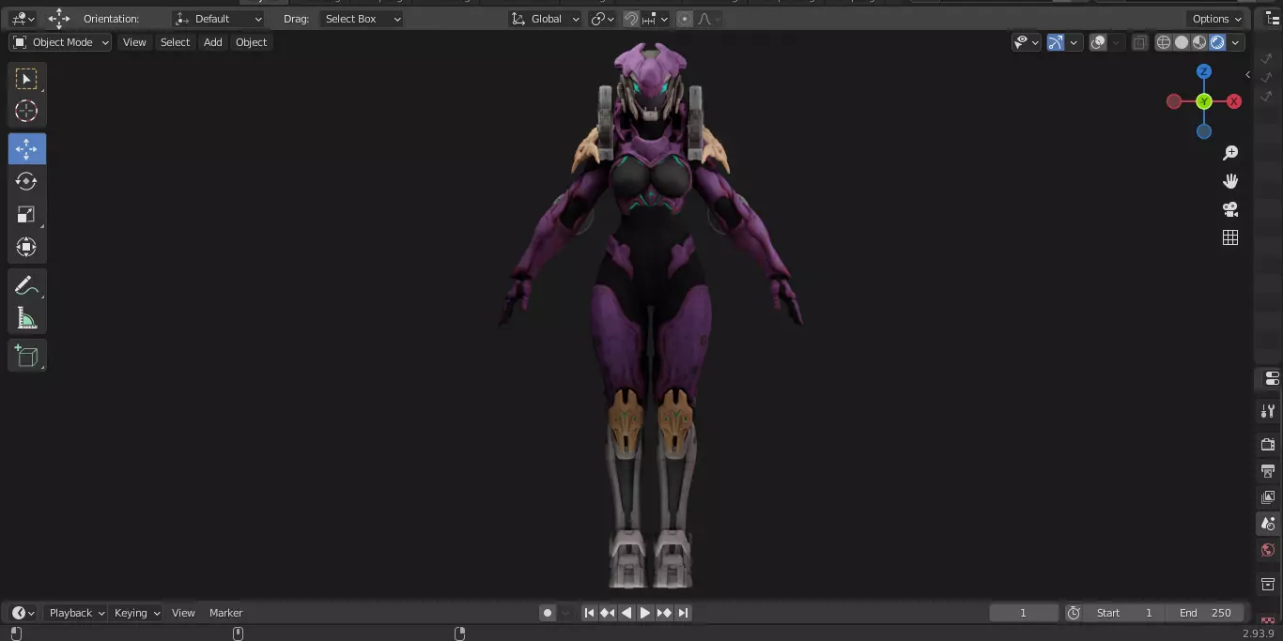Open the shading options dropdown arrow
Viewport: 1283px width, 641px height.
(1236, 42)
